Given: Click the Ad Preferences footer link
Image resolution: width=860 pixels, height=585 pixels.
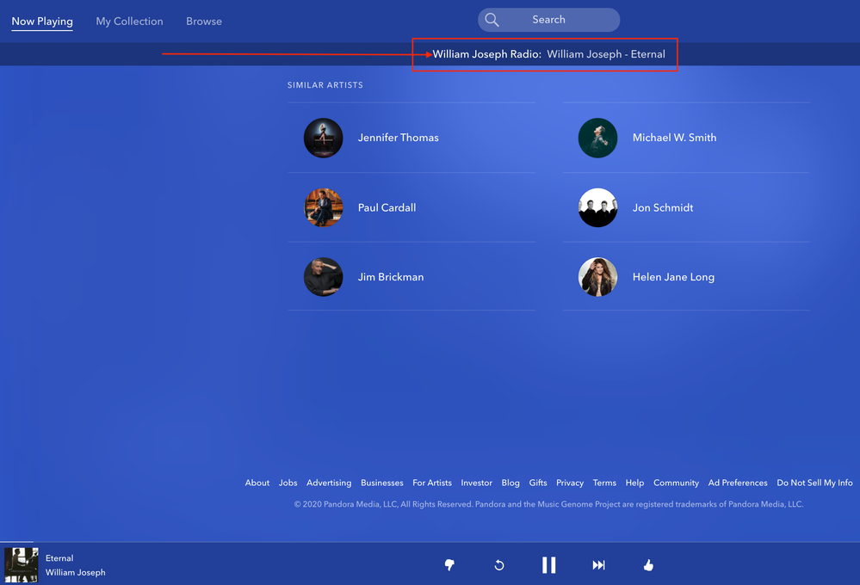Looking at the screenshot, I should 738,483.
